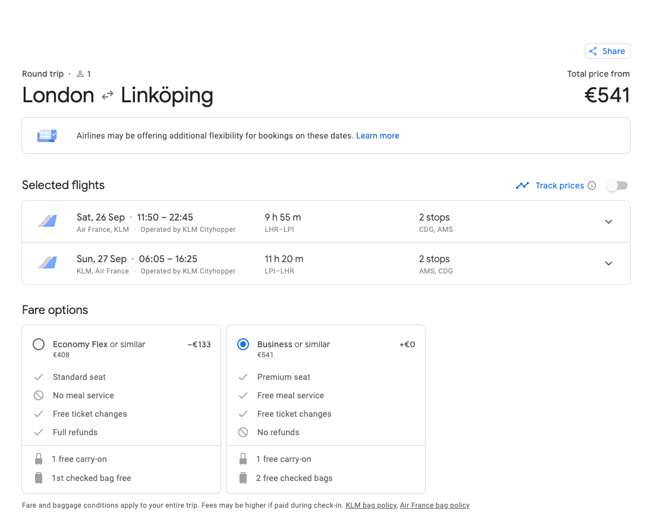This screenshot has width=652, height=519.
Task: Click the Business fare price €541 label
Action: [265, 355]
